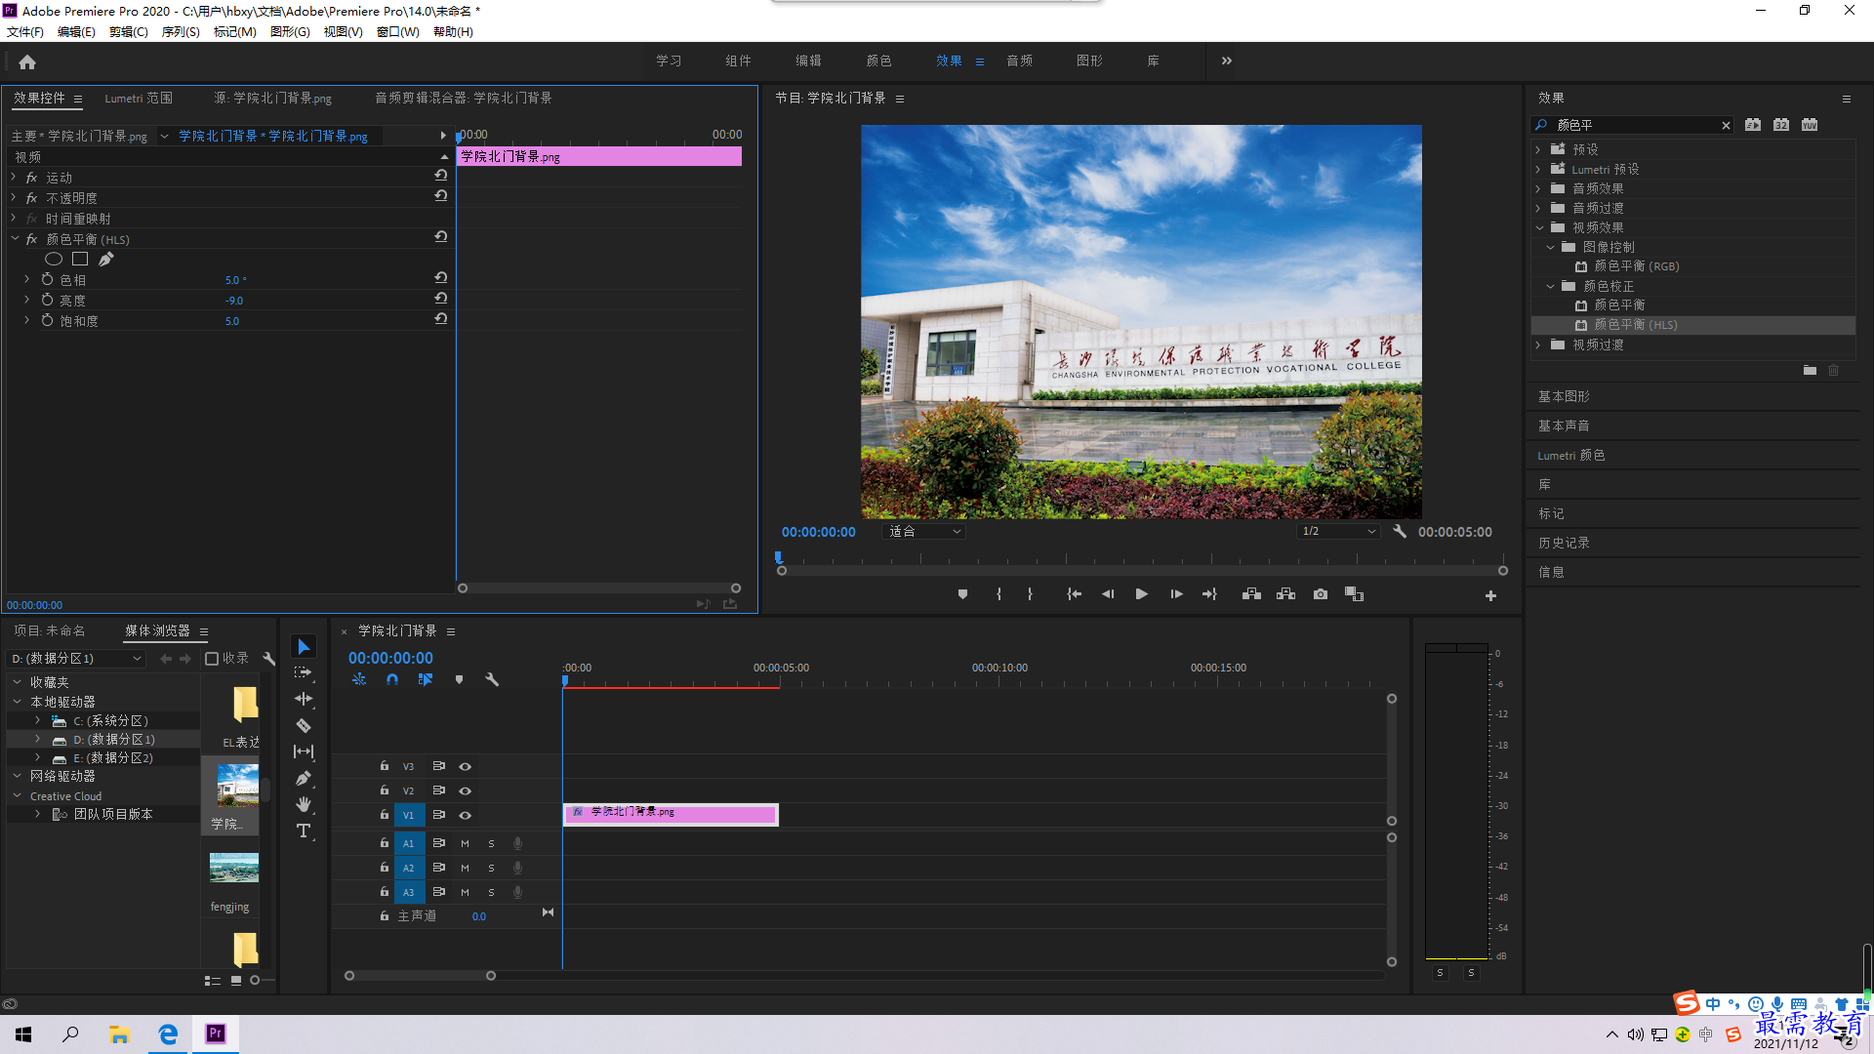Open the D: (数据分区1) drive dropdown
1874x1054 pixels.
(x=76, y=659)
